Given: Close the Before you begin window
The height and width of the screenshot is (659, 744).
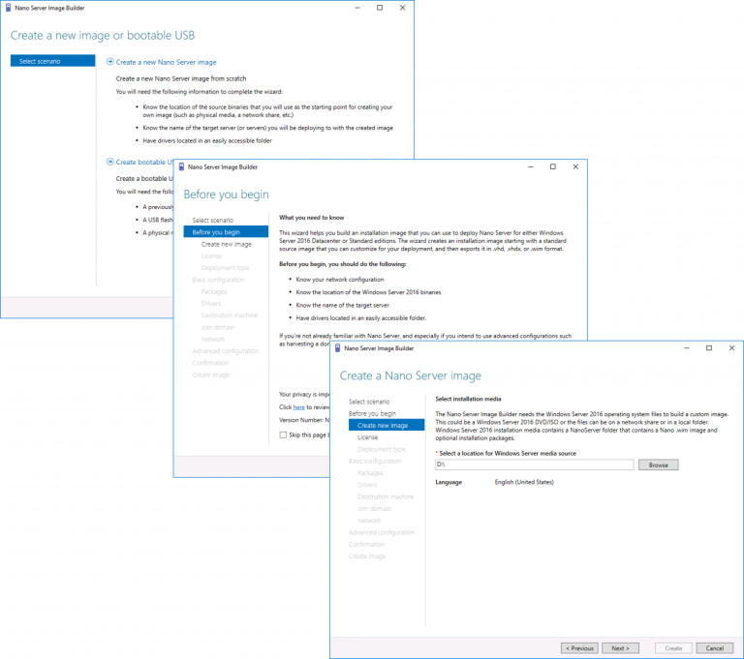Looking at the screenshot, I should point(575,166).
